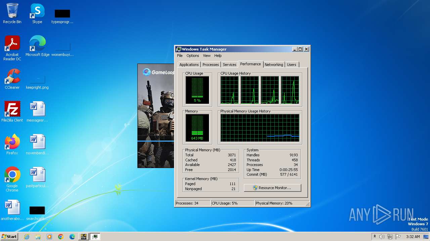
Task: Open FileZilla Client desktop shortcut
Action: pos(12,111)
